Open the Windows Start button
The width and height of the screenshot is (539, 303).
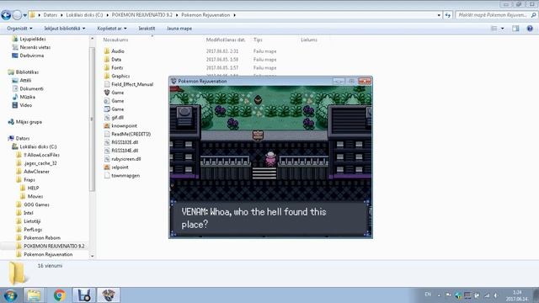click(x=10, y=295)
